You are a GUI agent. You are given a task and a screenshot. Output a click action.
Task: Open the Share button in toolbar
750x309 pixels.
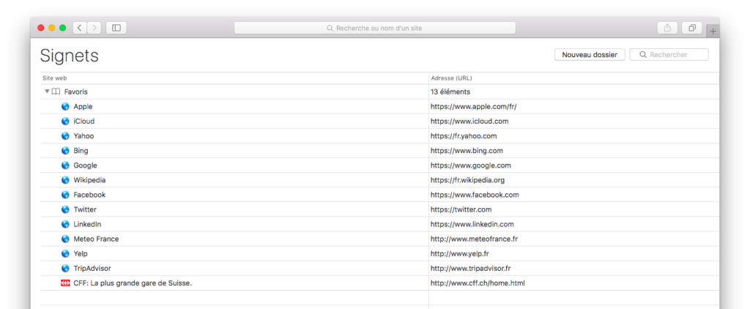(667, 28)
